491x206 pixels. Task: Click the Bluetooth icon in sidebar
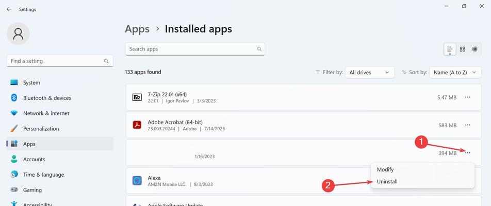click(14, 98)
